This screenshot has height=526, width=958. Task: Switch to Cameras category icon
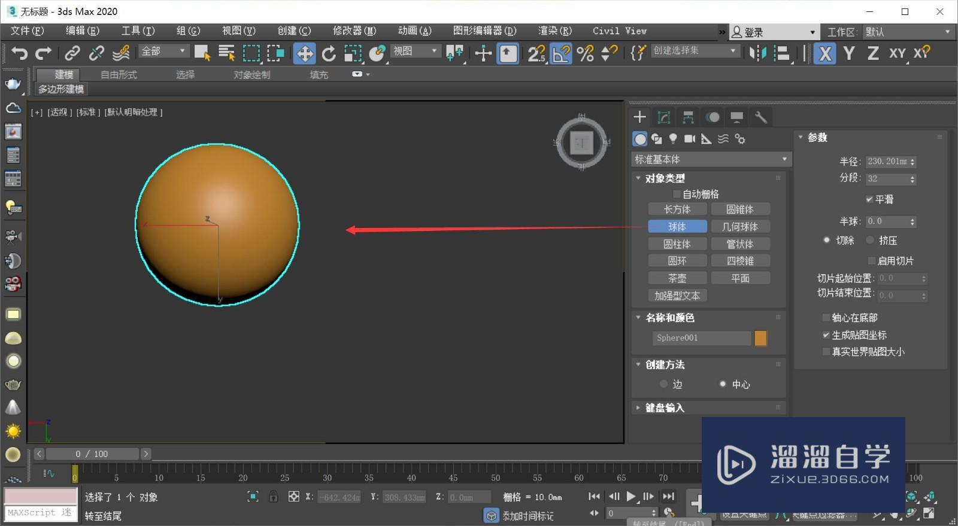(690, 139)
